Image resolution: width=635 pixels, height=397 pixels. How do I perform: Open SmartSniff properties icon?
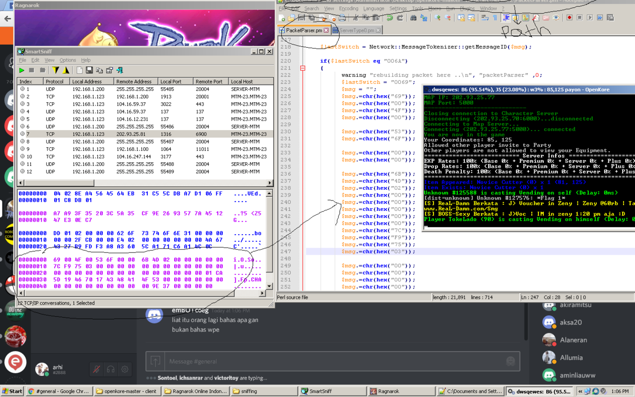109,70
